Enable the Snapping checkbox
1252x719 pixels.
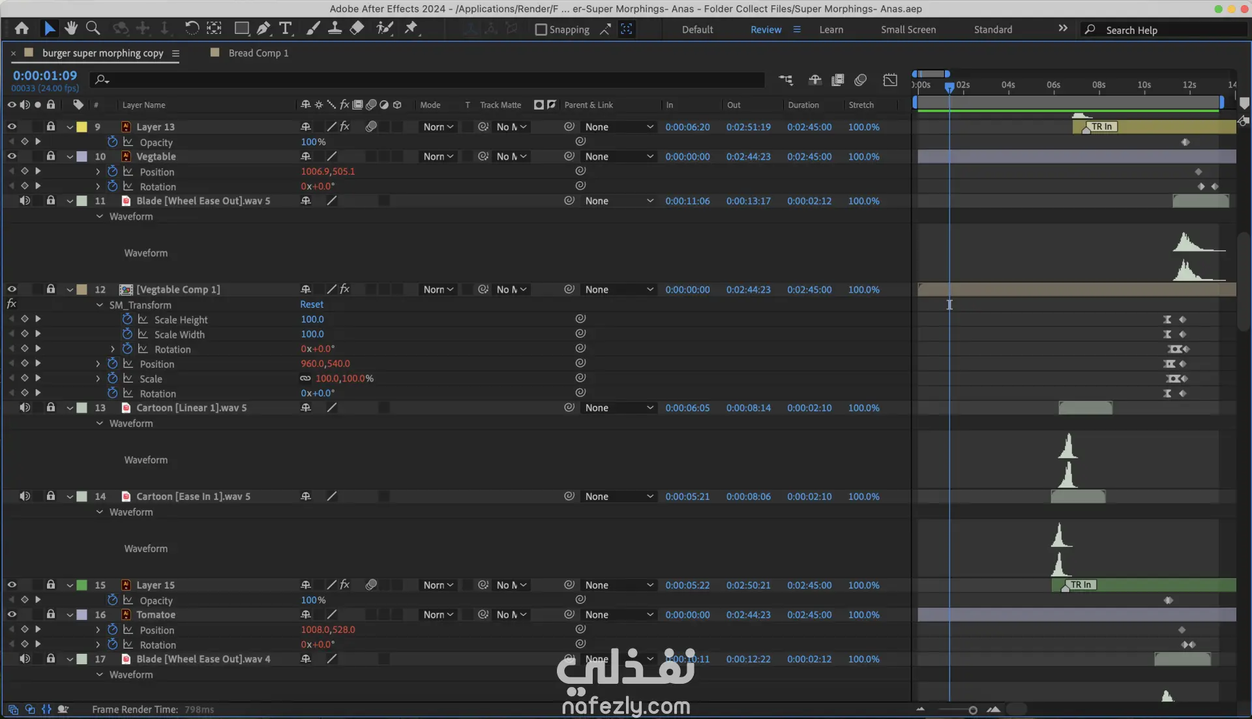(541, 29)
